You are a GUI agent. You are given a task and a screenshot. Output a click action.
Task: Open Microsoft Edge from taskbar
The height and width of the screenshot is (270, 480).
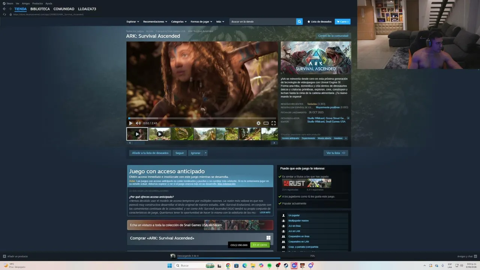coord(244,265)
